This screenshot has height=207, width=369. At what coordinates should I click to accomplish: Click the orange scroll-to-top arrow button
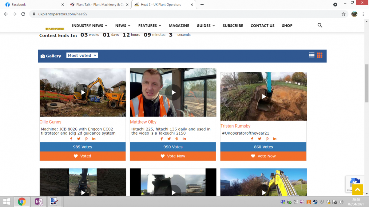pyautogui.click(x=357, y=190)
